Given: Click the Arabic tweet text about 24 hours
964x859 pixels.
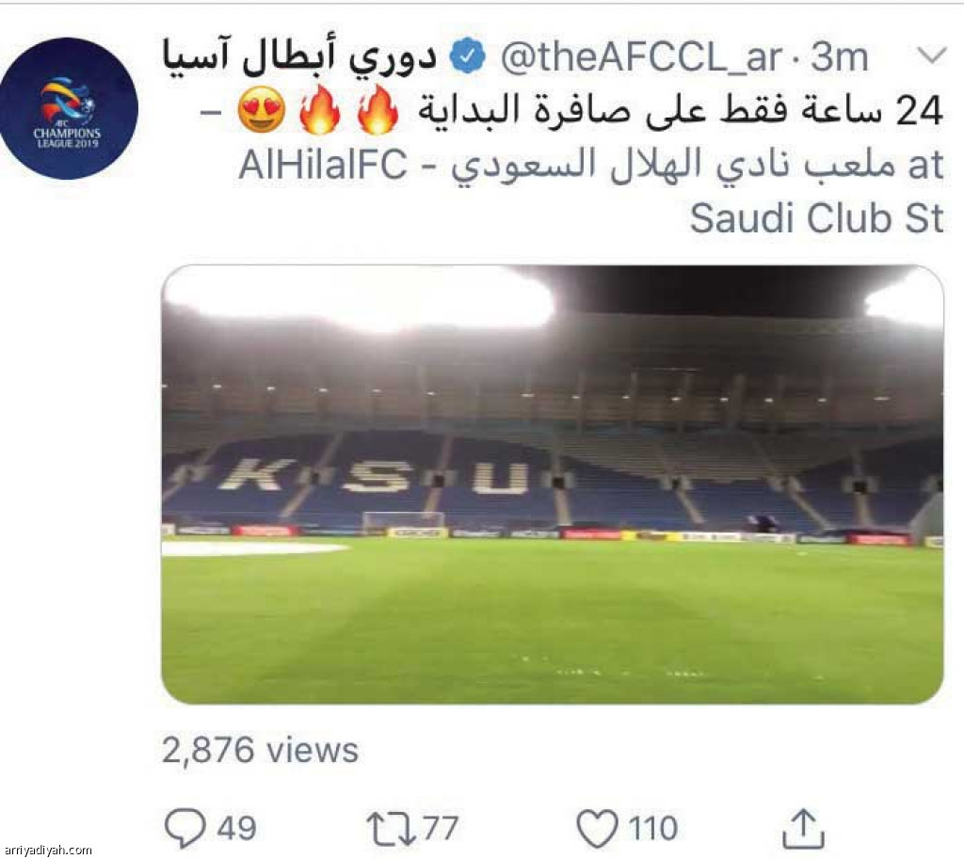Looking at the screenshot, I should (x=681, y=111).
